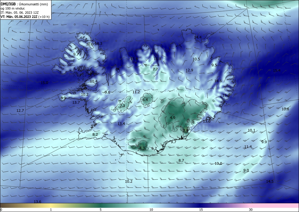Click the 8.9 value at Snæfellsnes tip
The image size is (299, 212).
[x=63, y=98]
